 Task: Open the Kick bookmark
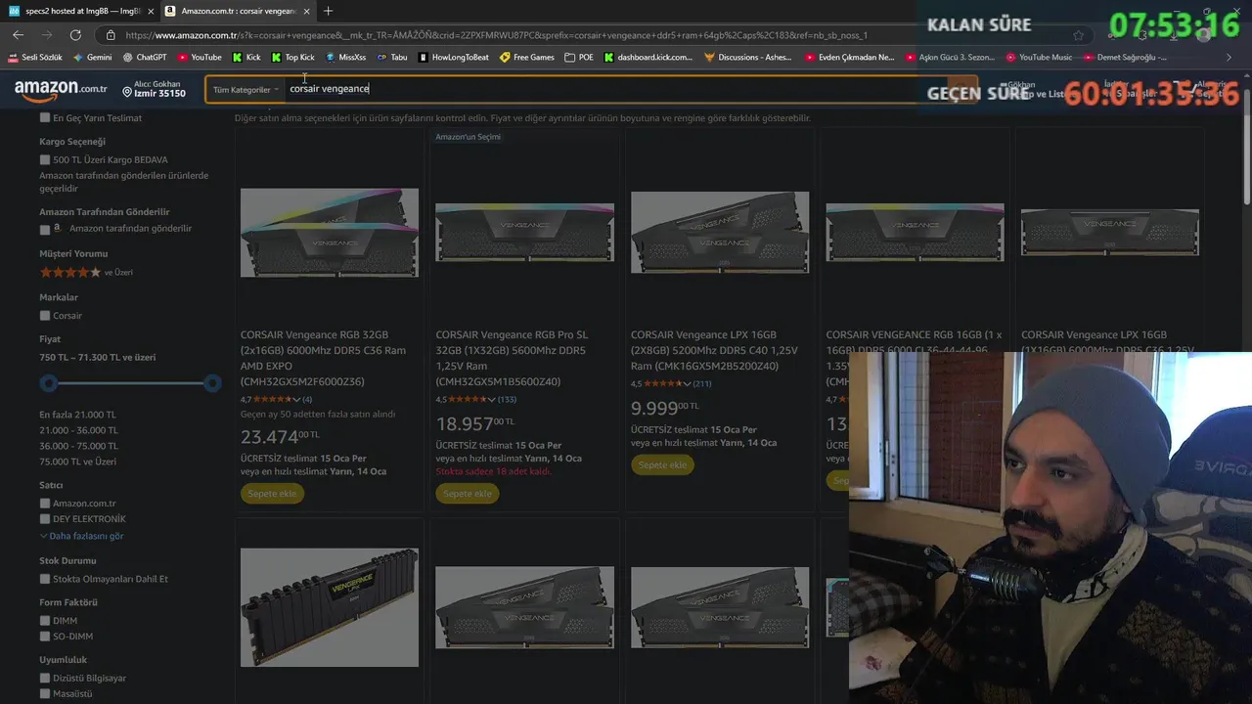point(246,58)
